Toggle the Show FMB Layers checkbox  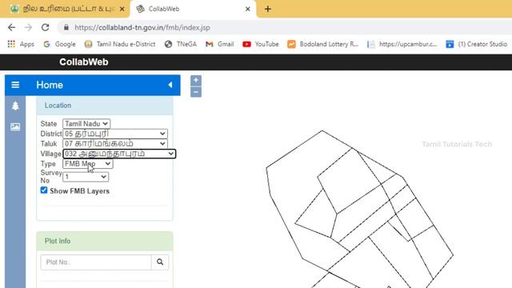(44, 190)
